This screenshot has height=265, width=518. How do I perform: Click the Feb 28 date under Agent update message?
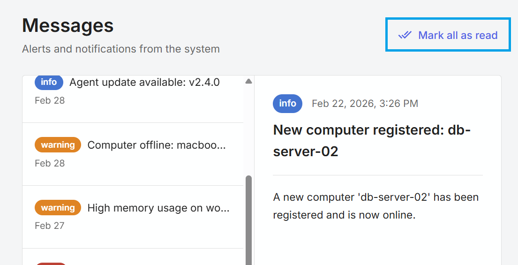(50, 100)
